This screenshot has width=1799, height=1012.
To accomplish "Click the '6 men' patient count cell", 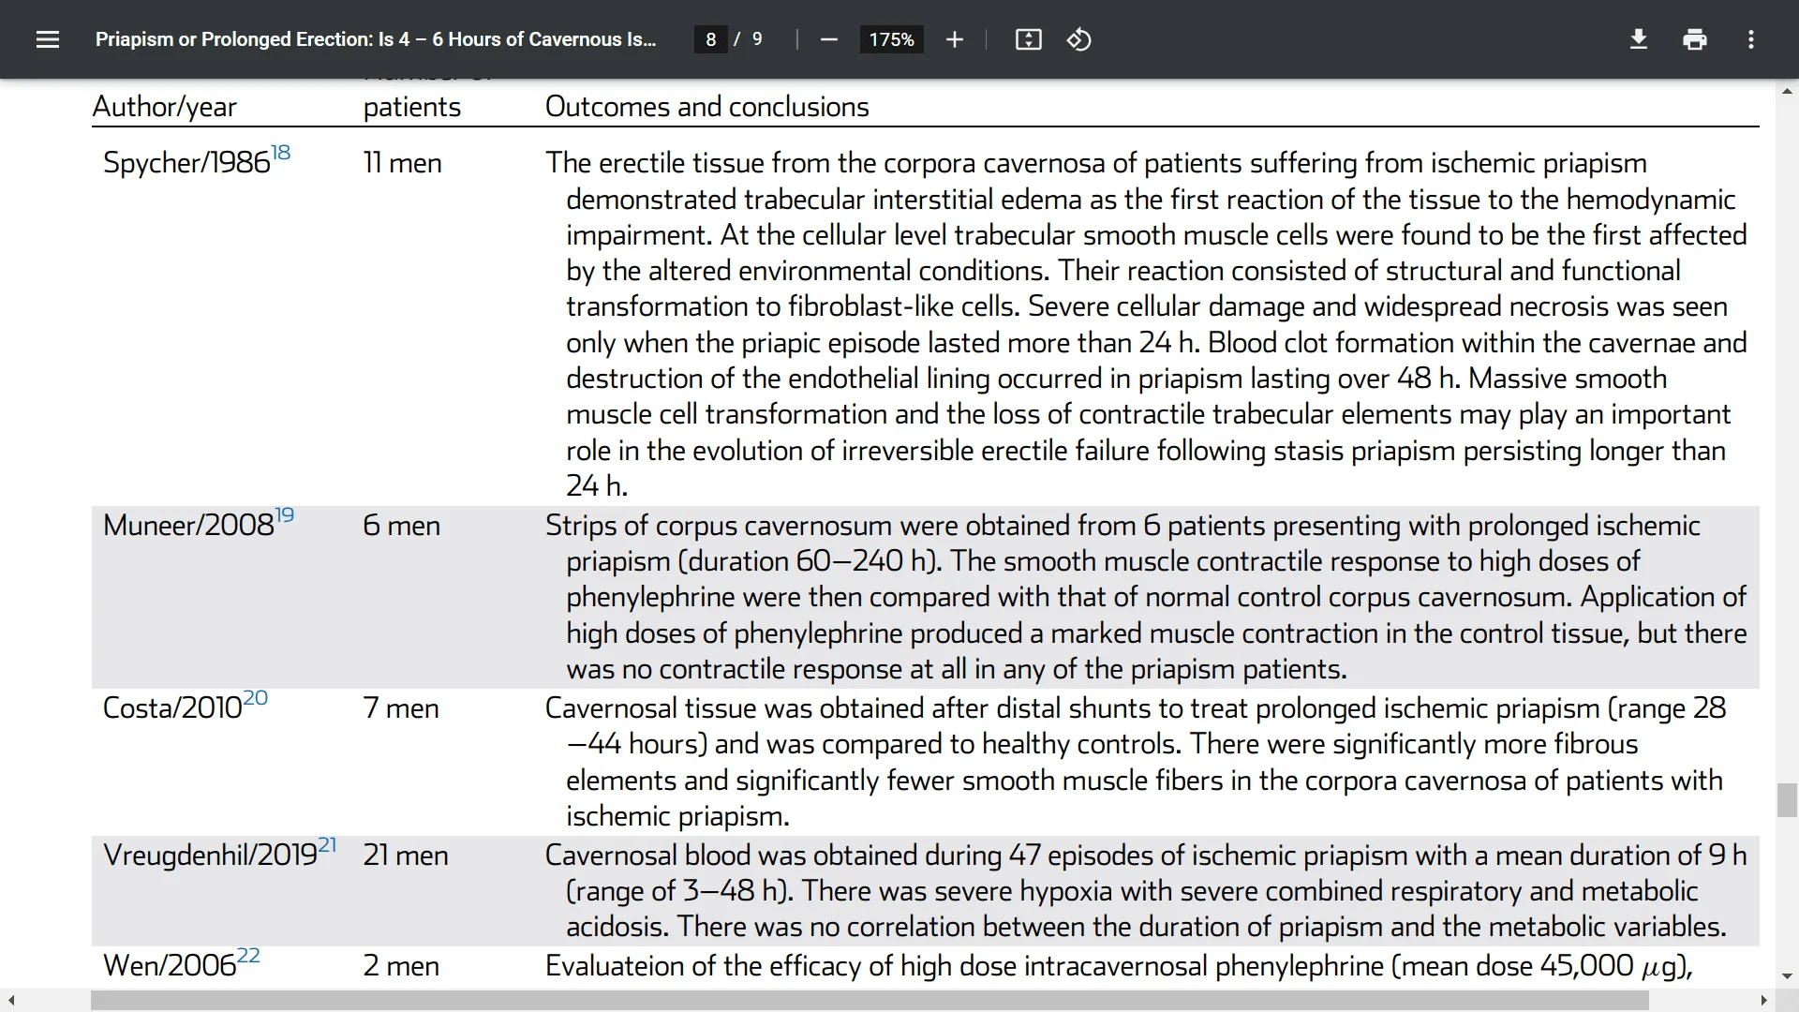I will pos(401,526).
